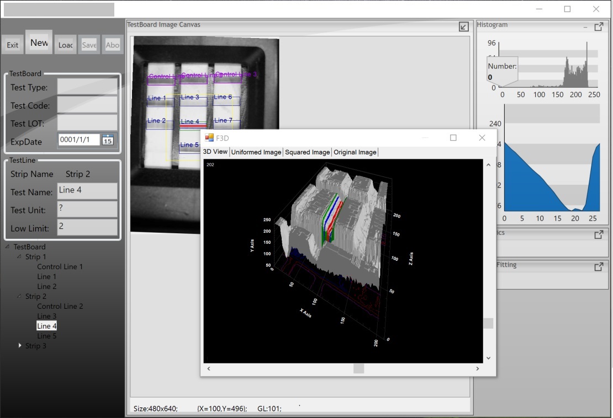This screenshot has height=418, width=613.
Task: Select Line 5 under Strip 2
Action: [x=47, y=336]
